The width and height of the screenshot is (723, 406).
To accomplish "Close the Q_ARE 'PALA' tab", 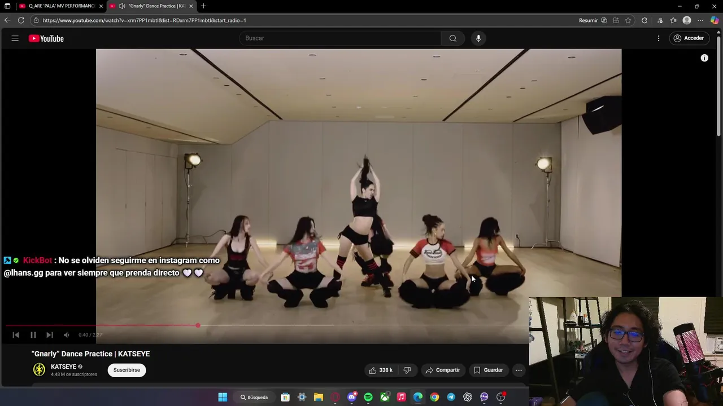I will pyautogui.click(x=101, y=6).
